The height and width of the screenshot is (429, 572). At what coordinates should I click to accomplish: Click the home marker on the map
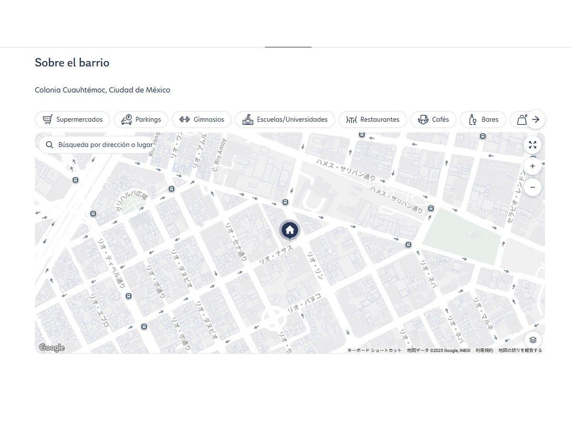(x=289, y=231)
